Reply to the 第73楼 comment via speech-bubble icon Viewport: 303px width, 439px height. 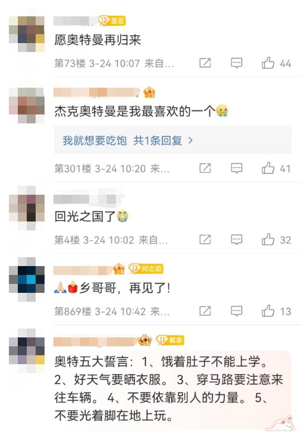pos(237,63)
